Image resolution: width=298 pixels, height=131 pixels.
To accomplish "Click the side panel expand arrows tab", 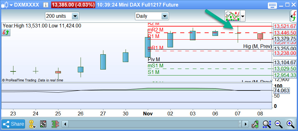I will coord(293,17).
